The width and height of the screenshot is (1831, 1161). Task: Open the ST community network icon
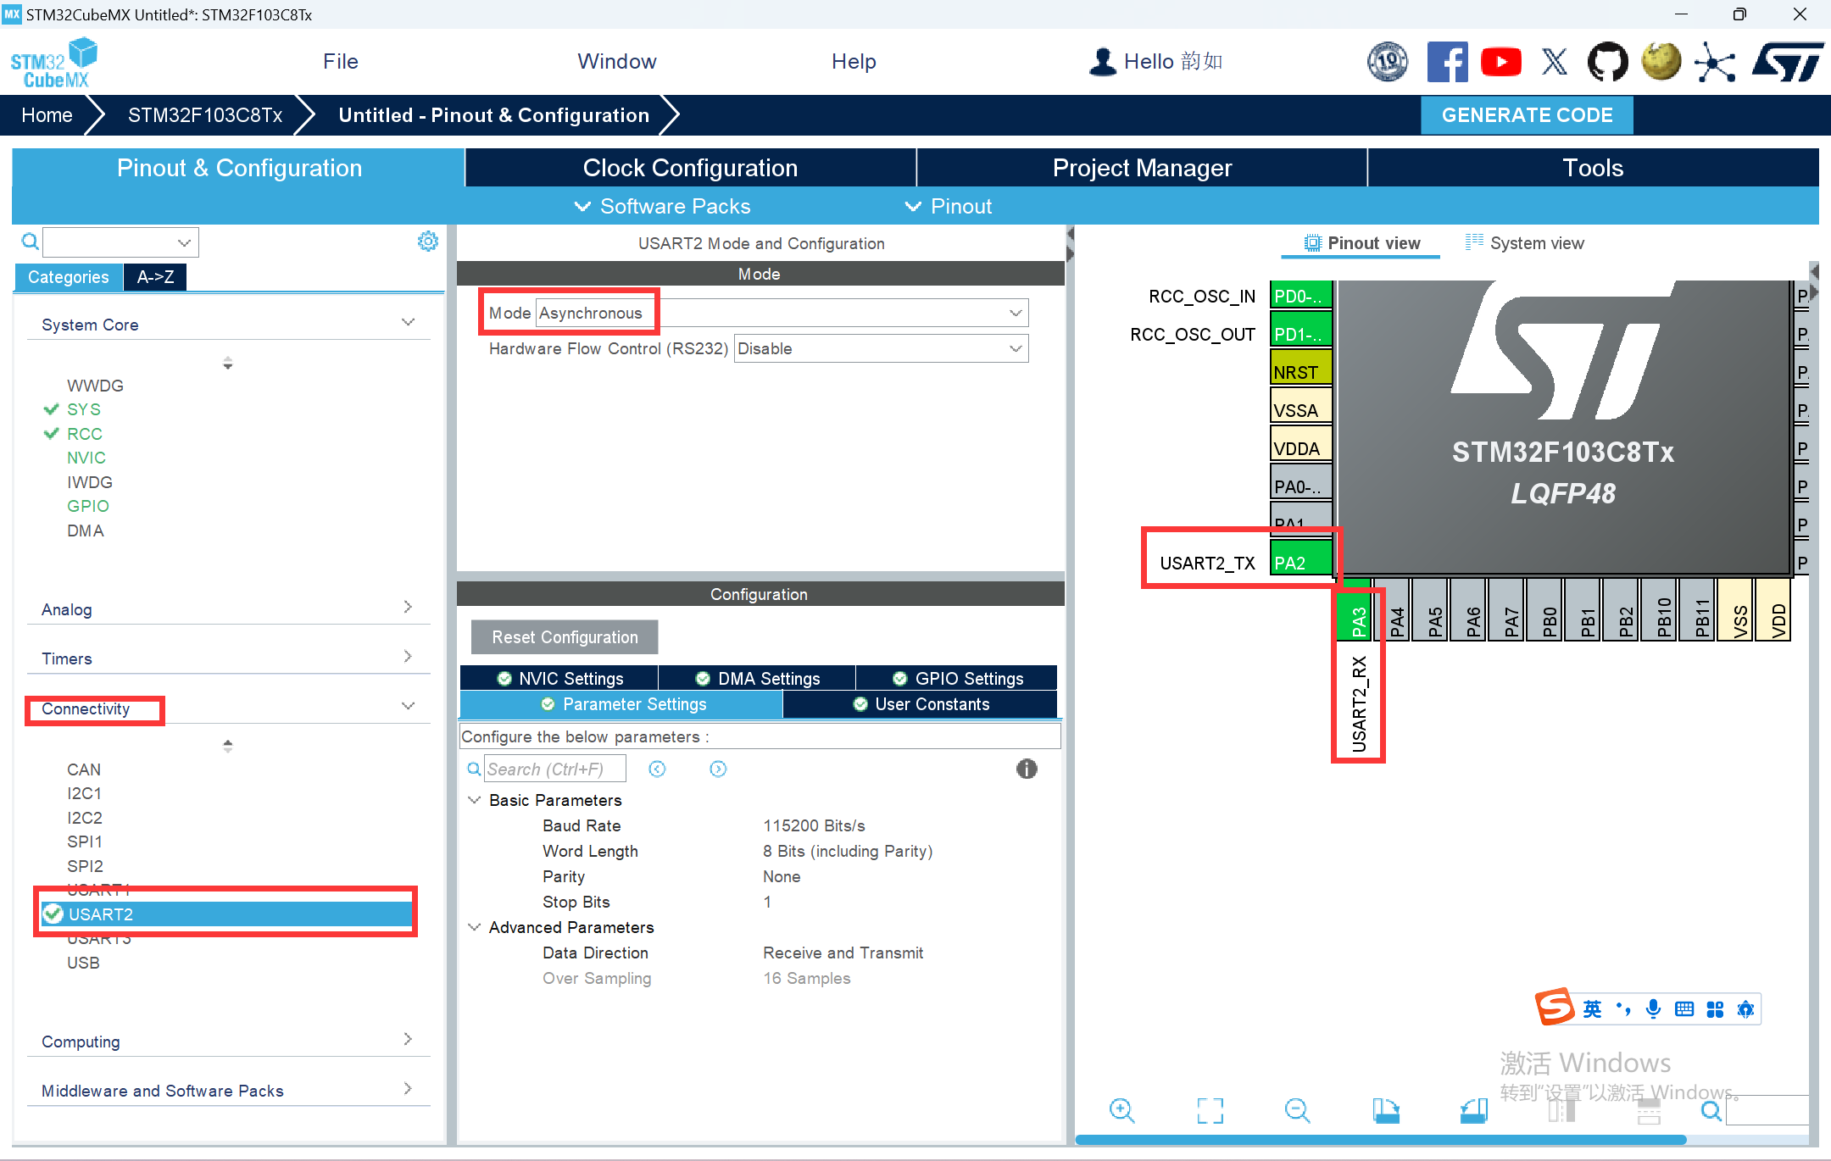1715,62
